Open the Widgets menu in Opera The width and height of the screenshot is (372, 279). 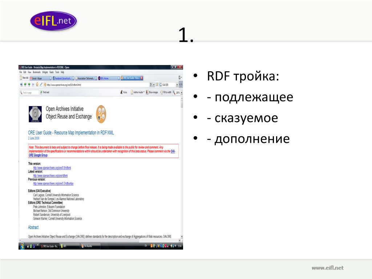(x=45, y=72)
